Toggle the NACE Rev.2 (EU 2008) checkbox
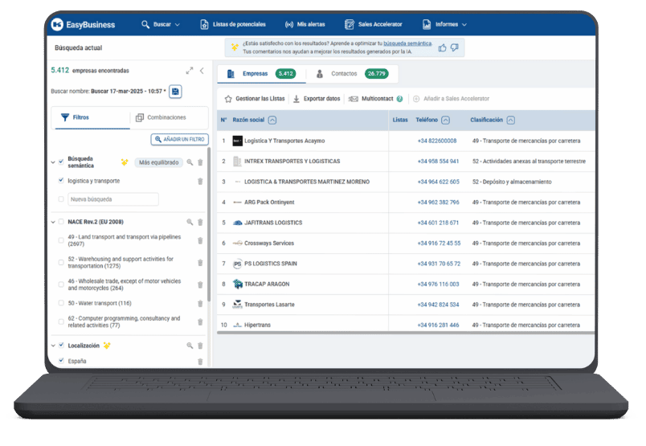 point(61,222)
